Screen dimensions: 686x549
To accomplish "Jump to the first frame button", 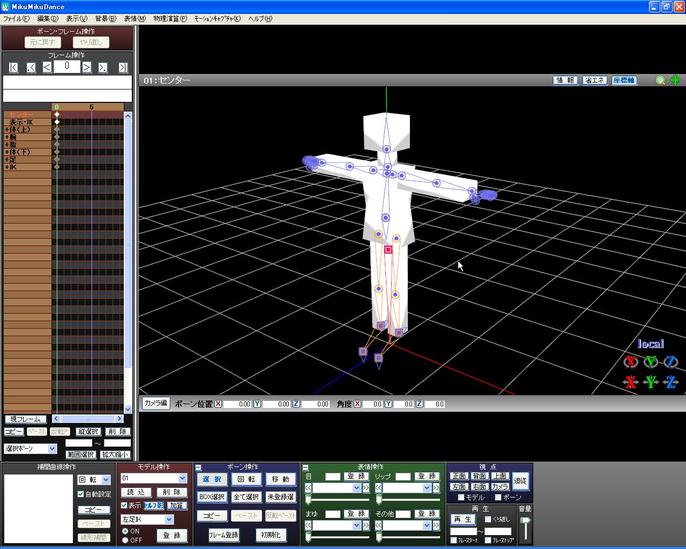I will click(x=14, y=68).
